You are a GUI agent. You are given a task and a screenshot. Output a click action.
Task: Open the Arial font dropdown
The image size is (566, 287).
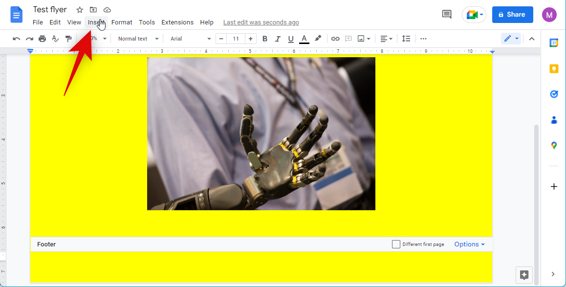tap(190, 39)
